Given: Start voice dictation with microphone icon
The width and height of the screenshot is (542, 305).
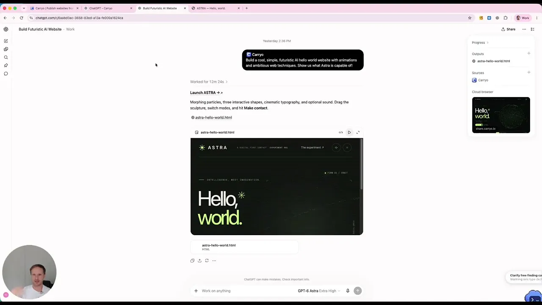Looking at the screenshot, I should point(348,291).
